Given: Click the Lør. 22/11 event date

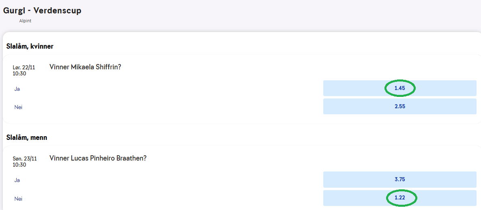Looking at the screenshot, I should coord(24,68).
